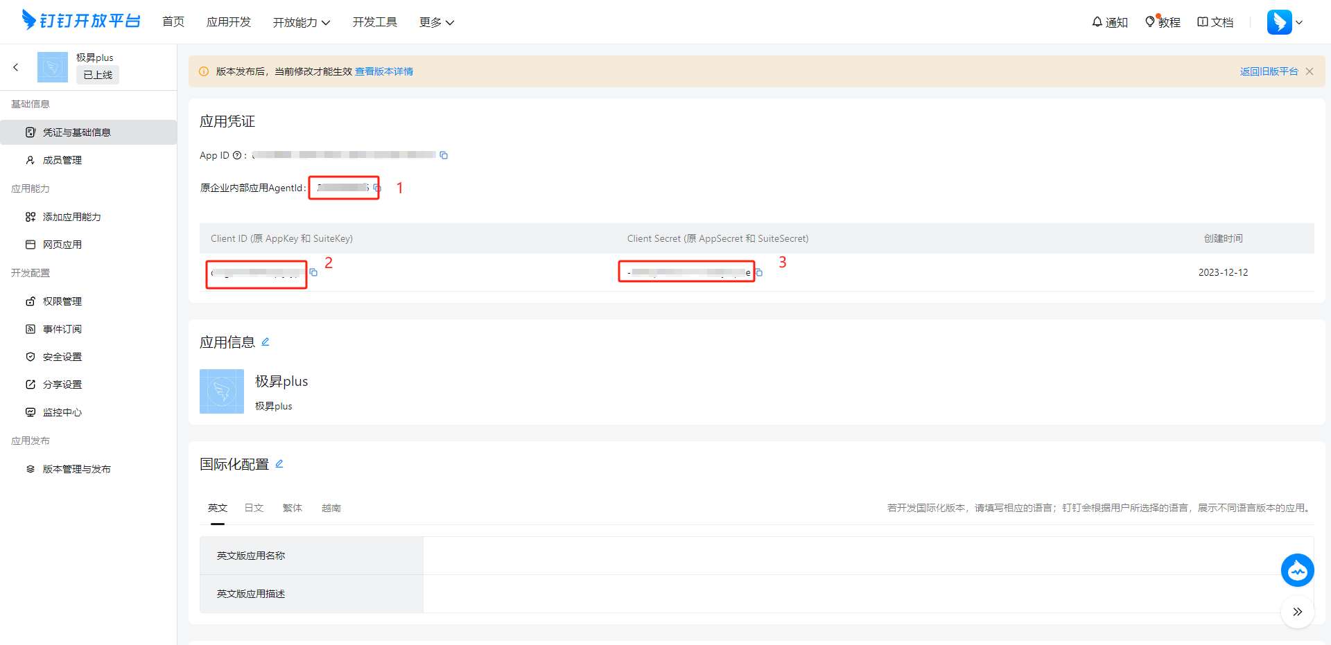
Task: Switch to the 越南 language tab
Action: pyautogui.click(x=331, y=508)
